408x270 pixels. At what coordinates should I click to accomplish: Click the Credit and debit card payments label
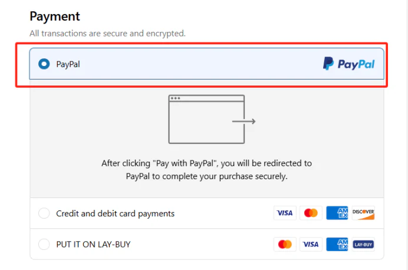pyautogui.click(x=115, y=213)
